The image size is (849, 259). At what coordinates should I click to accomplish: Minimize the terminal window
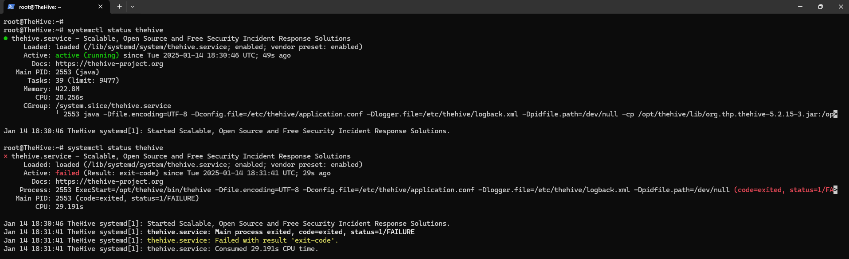(x=800, y=7)
